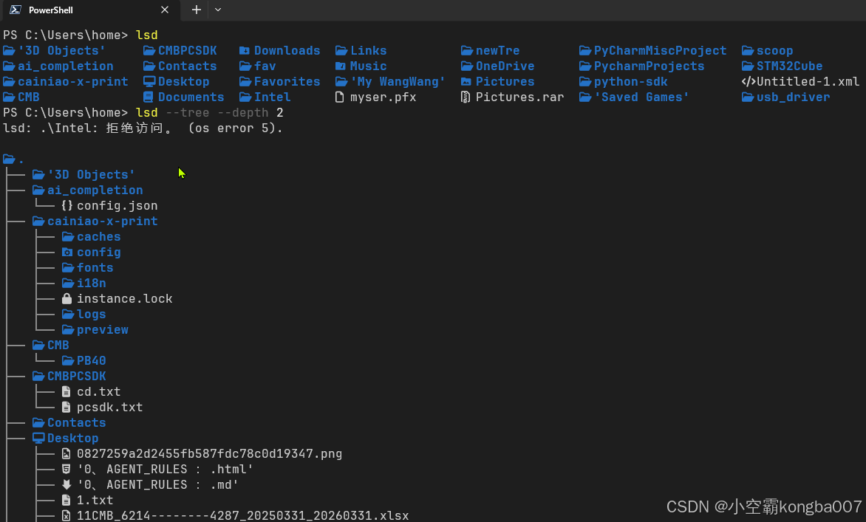Click the Pictures.rar archive icon
The height and width of the screenshot is (522, 866).
point(466,97)
